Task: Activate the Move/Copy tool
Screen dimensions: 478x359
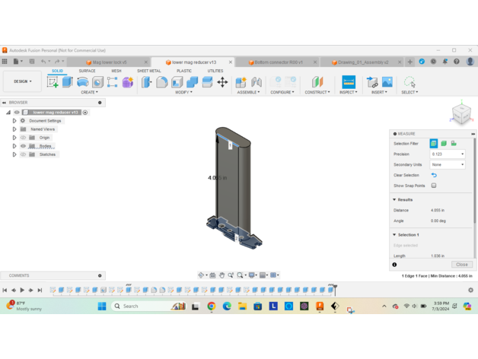Action: (222, 82)
